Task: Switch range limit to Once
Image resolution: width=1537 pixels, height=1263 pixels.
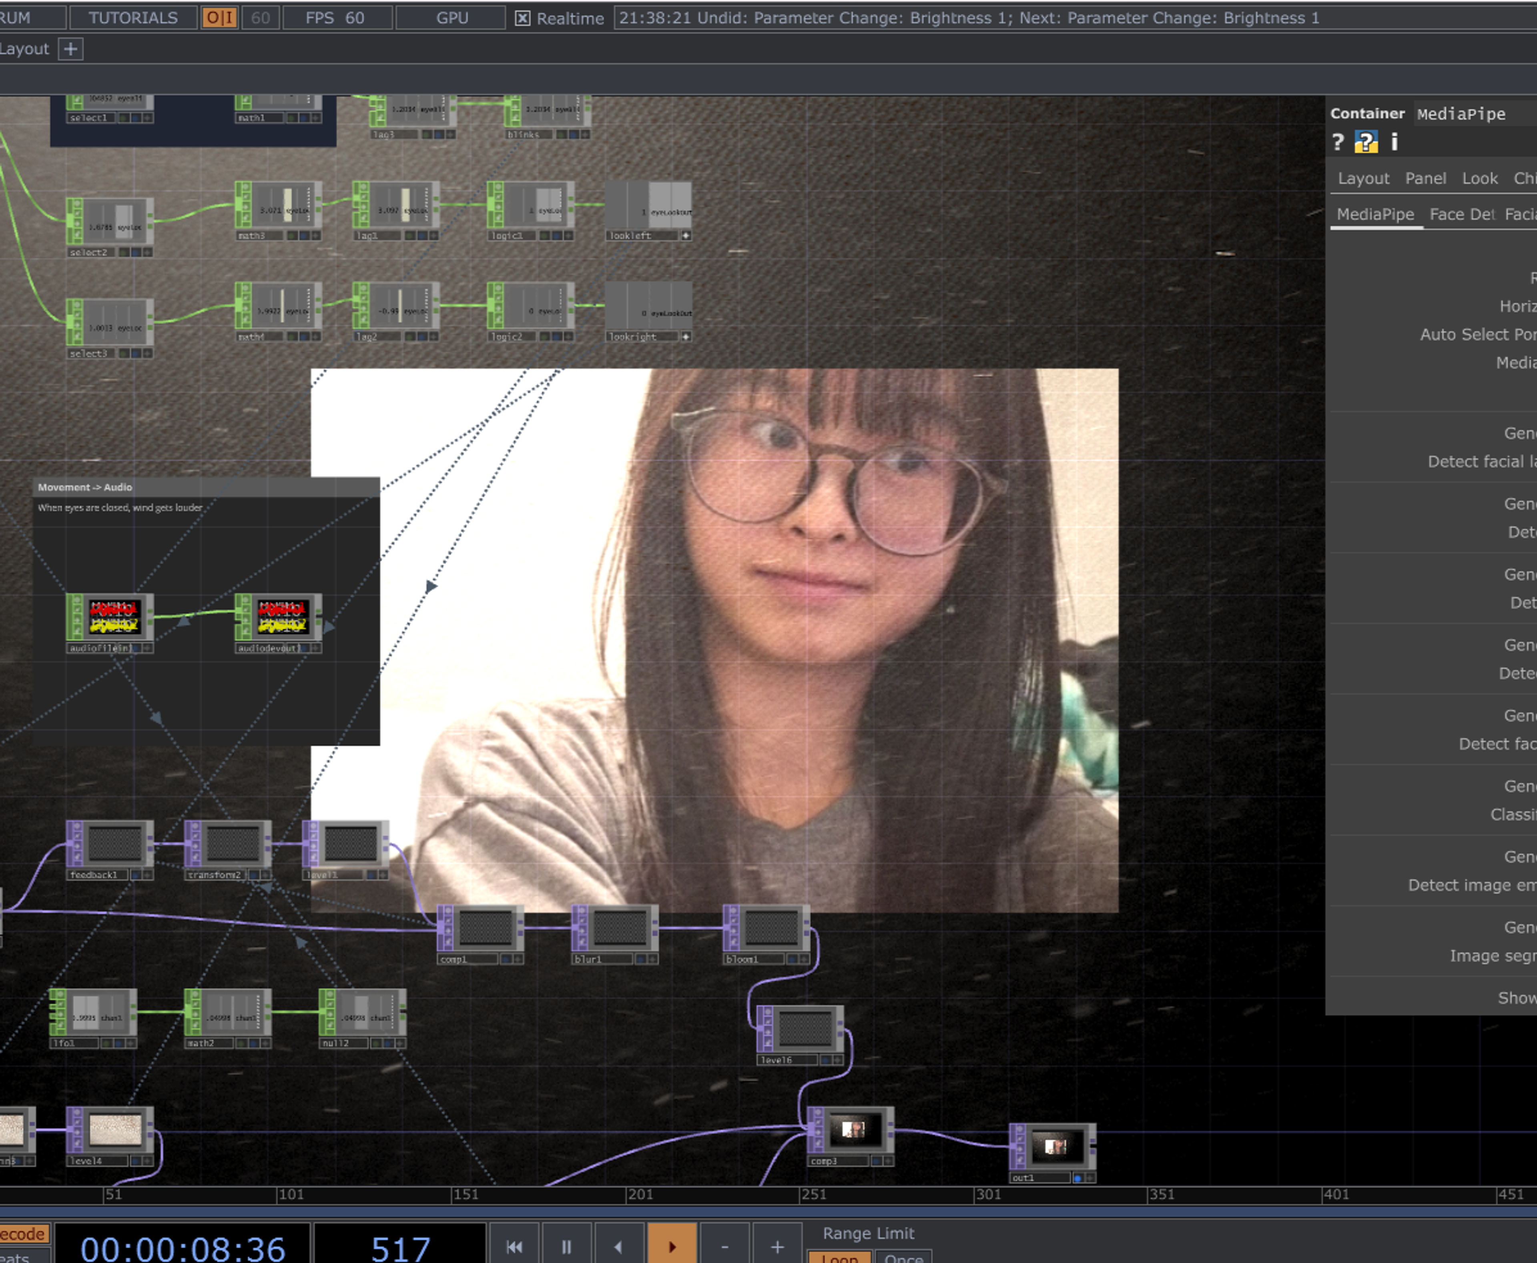Action: pyautogui.click(x=903, y=1258)
